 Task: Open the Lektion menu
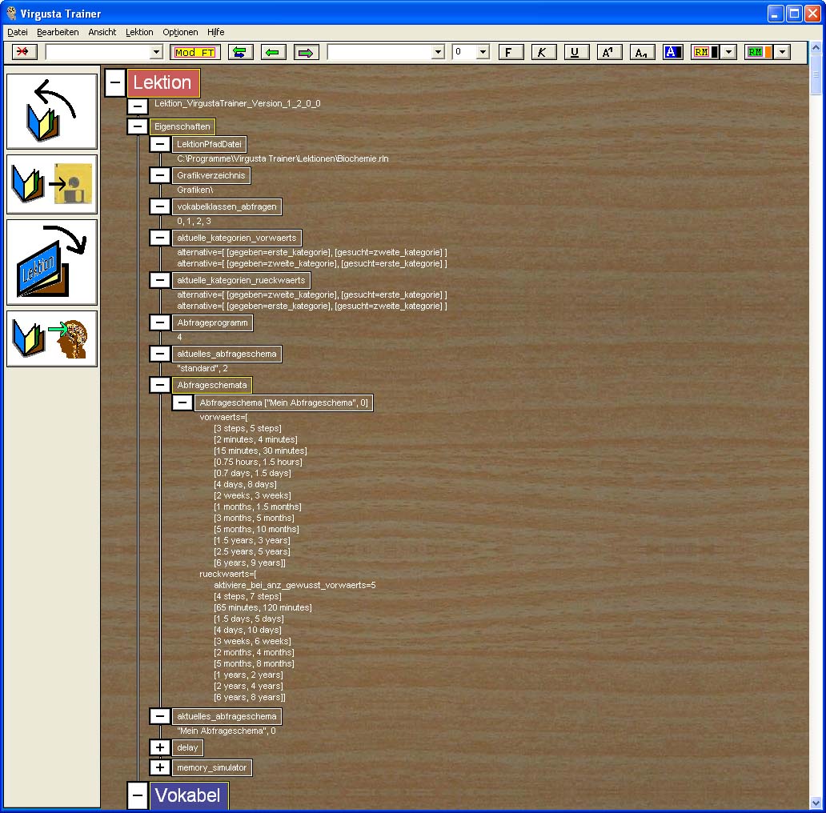[x=139, y=32]
